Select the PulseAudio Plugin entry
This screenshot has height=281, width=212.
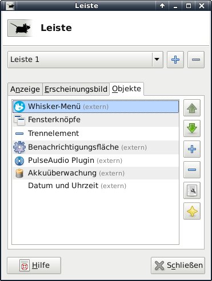pyautogui.click(x=95, y=161)
